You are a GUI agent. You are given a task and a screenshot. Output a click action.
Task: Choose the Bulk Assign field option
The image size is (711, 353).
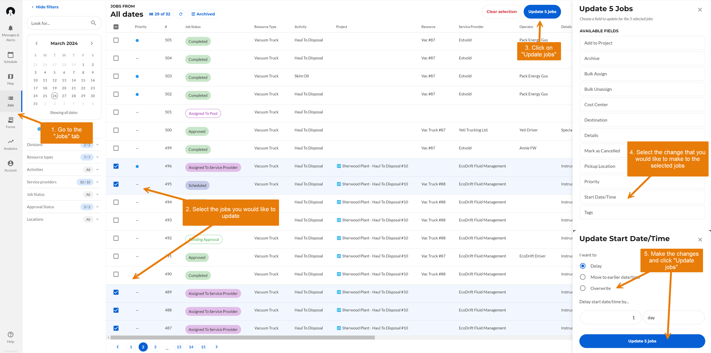642,74
